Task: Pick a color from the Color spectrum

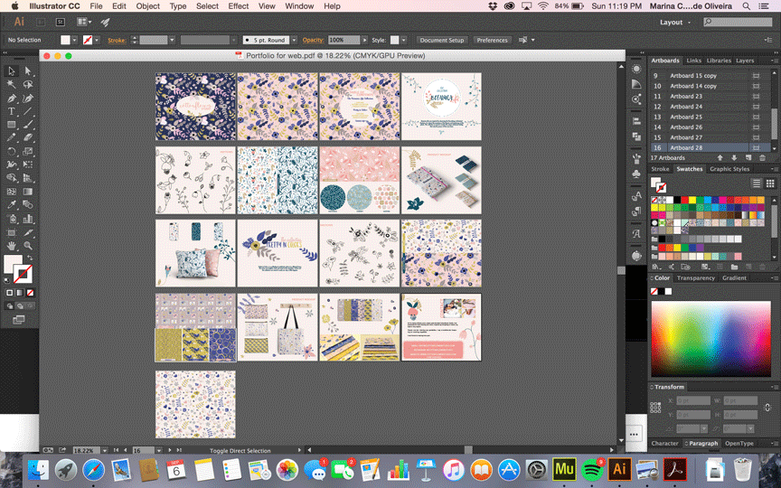Action: coord(710,339)
